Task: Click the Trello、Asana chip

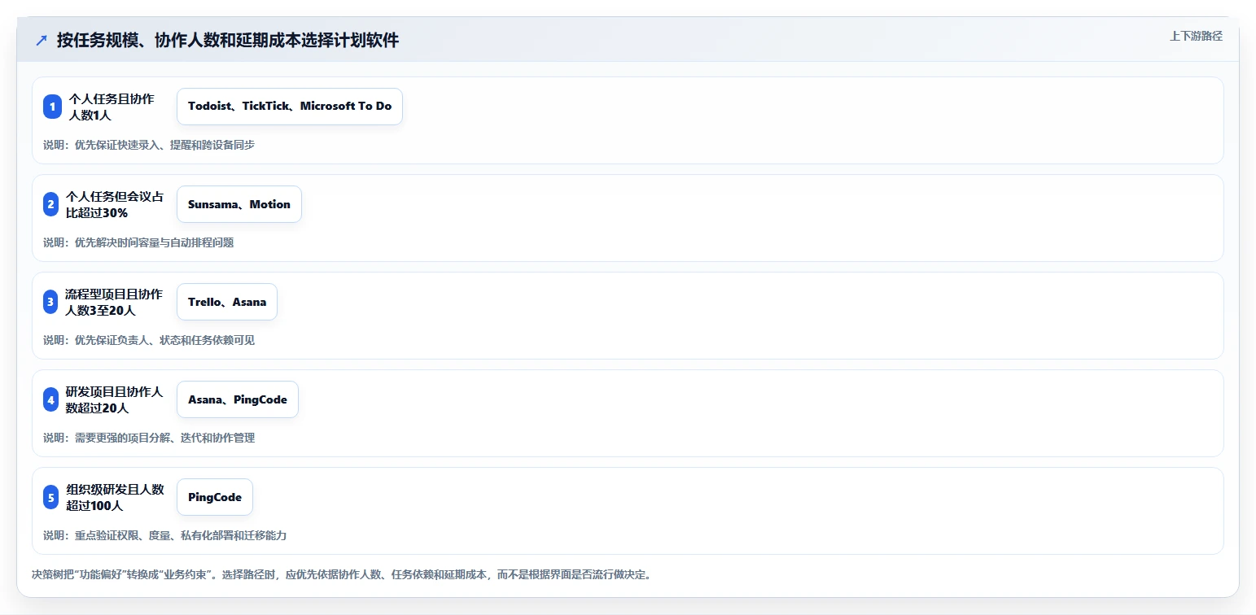Action: pos(227,302)
